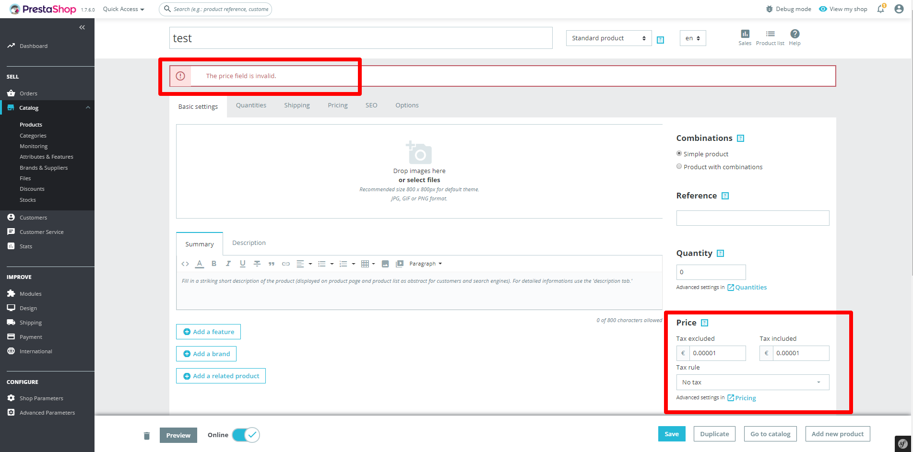Click the Add a brand button

[x=206, y=354]
